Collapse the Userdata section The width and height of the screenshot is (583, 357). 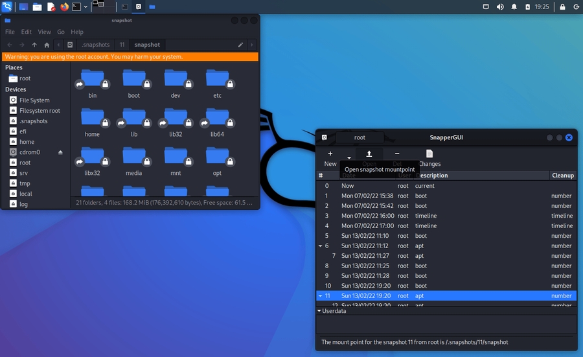click(319, 311)
